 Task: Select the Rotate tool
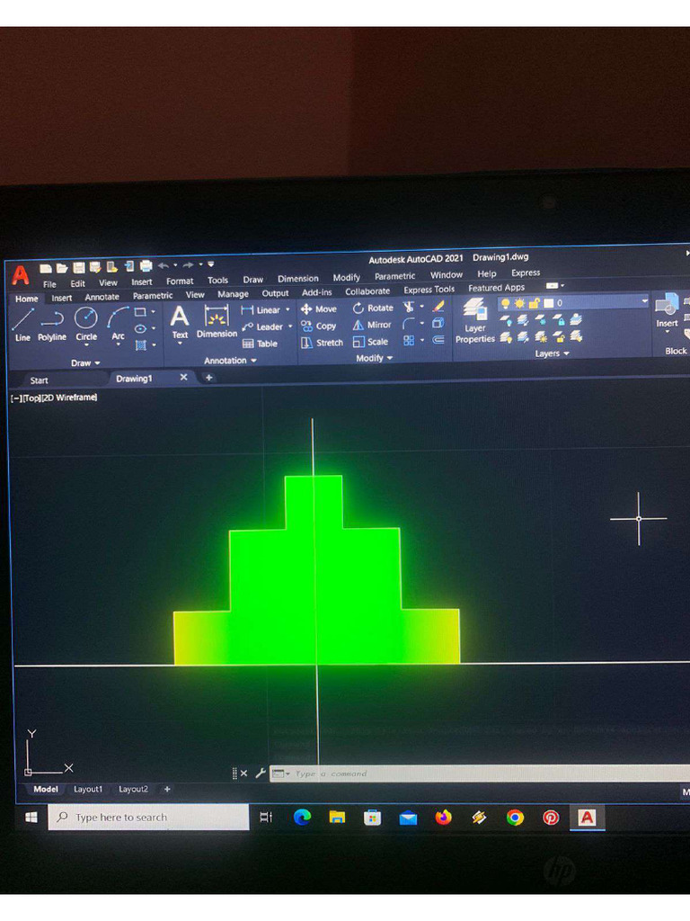pos(373,308)
